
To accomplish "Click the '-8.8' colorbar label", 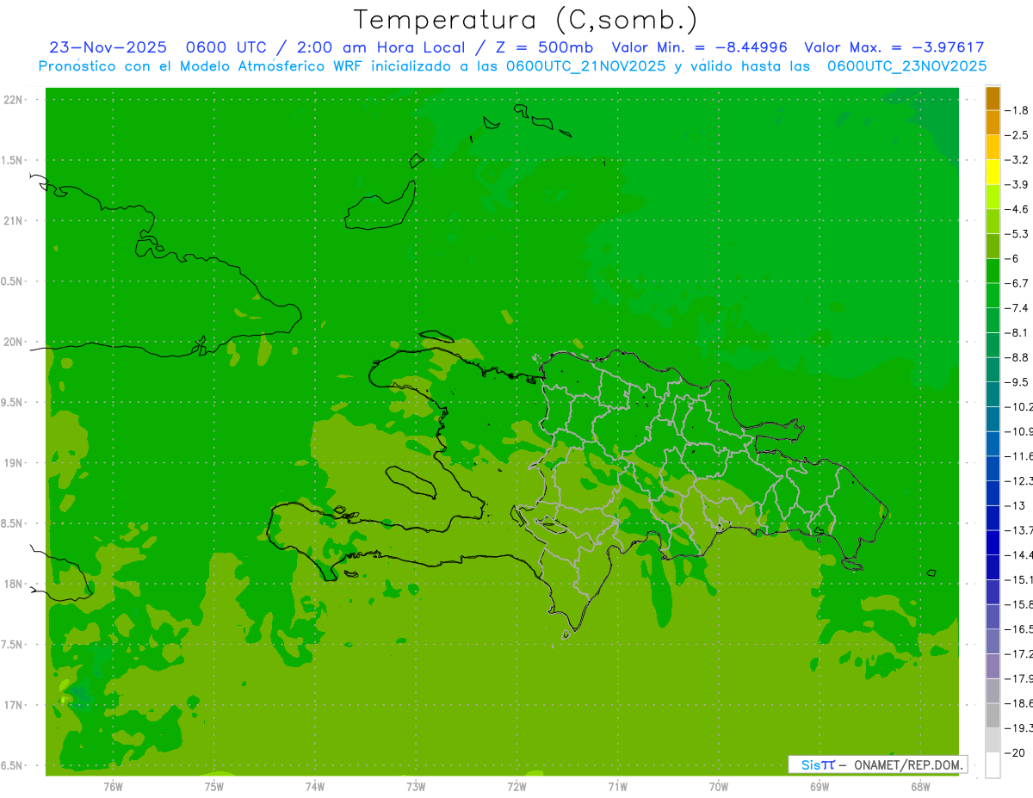I will click(x=1018, y=357).
